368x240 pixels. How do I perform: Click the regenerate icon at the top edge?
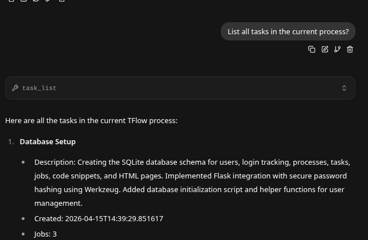(x=36, y=1)
